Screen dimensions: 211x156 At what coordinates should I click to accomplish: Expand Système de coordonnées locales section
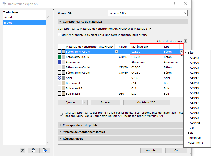[60, 132]
